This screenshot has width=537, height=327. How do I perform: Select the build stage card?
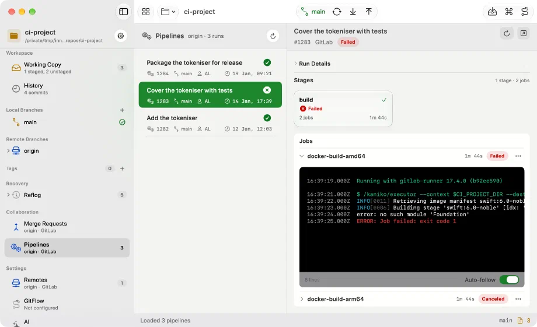(343, 109)
